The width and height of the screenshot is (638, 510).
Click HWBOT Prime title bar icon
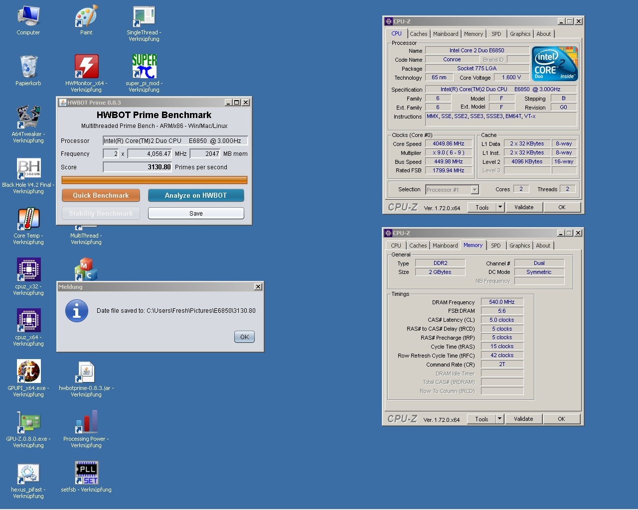pos(63,103)
